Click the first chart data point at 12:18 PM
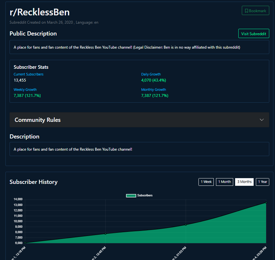275x260 pixels. (25, 243)
